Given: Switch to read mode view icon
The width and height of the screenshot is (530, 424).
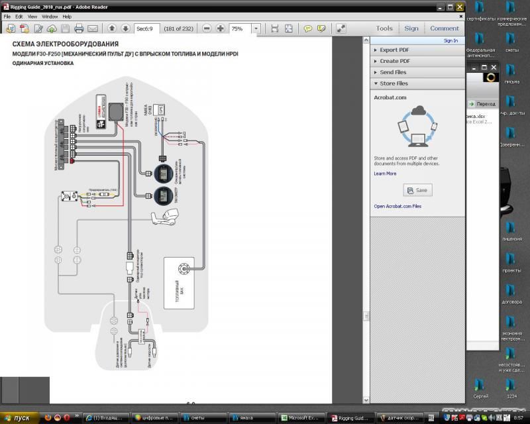Looking at the screenshot, I should [341, 28].
